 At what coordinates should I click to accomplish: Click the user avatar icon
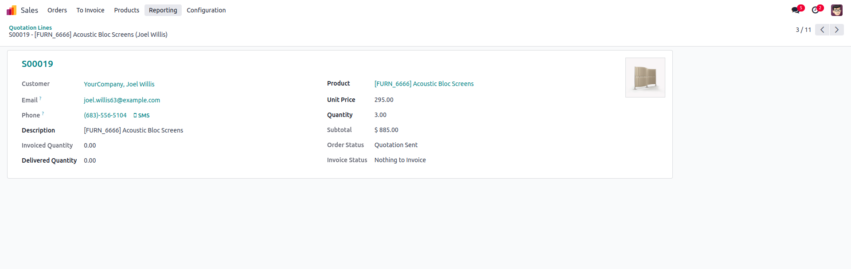pos(836,10)
